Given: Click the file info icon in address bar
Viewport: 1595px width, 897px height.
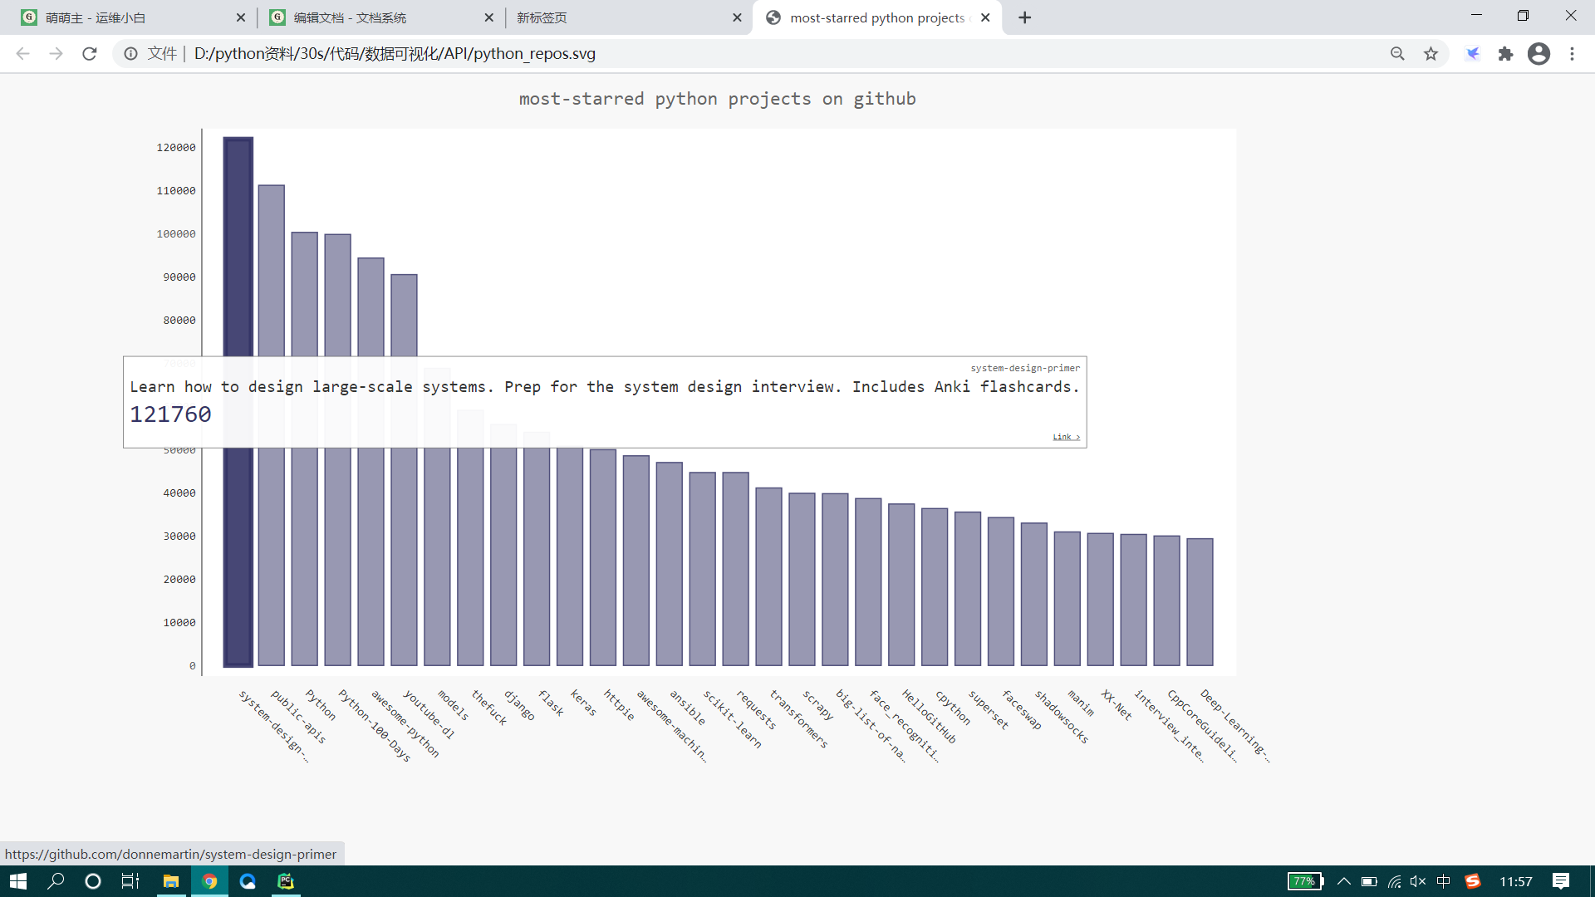Looking at the screenshot, I should (x=130, y=54).
